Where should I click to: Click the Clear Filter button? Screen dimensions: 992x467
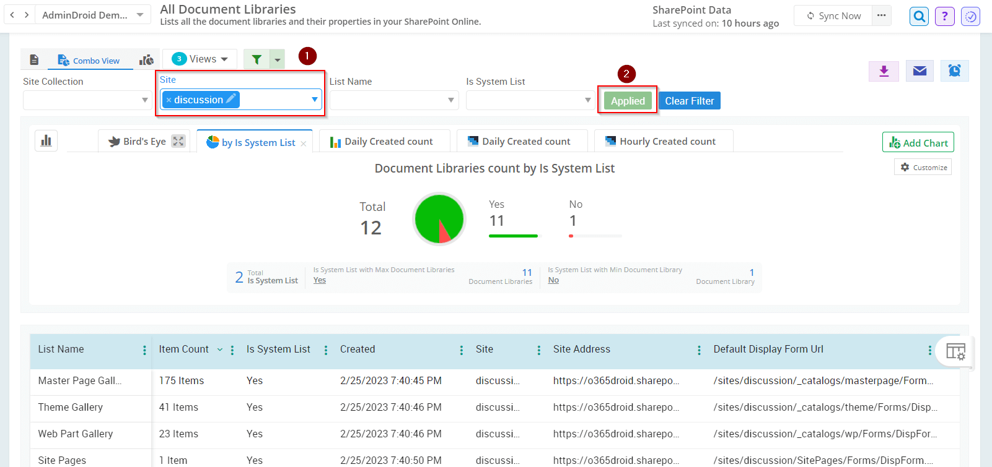tap(689, 101)
